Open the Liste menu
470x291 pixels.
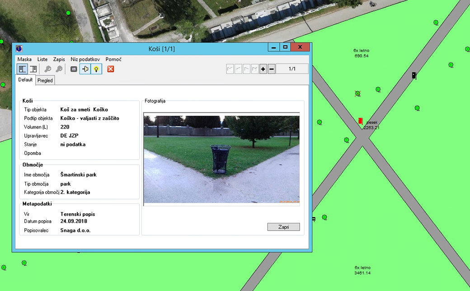click(x=42, y=59)
